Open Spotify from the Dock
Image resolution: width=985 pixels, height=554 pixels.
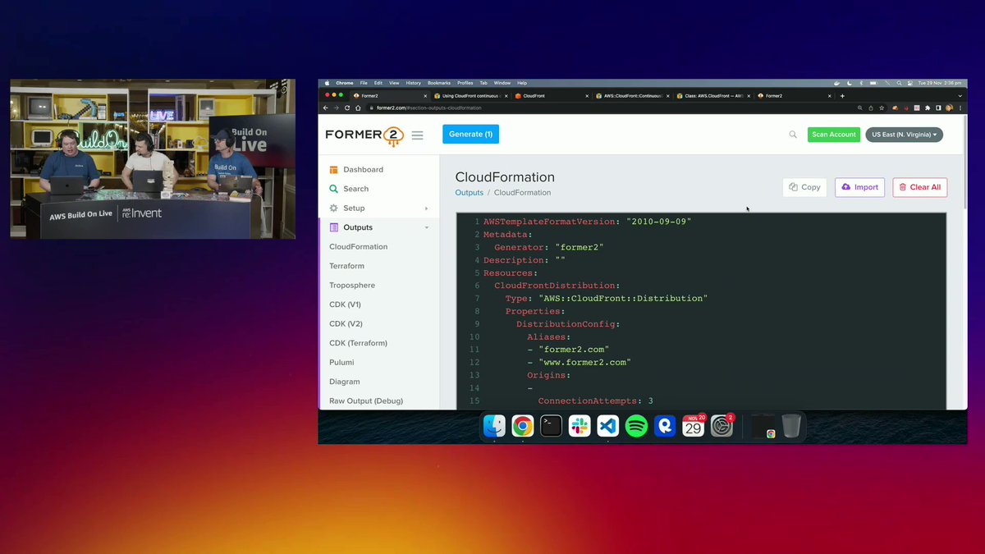click(636, 426)
